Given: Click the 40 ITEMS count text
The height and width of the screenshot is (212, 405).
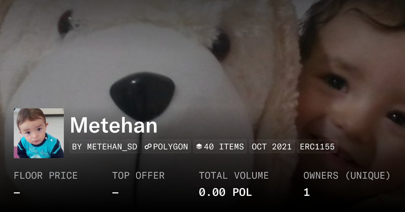Looking at the screenshot, I should click(x=224, y=147).
